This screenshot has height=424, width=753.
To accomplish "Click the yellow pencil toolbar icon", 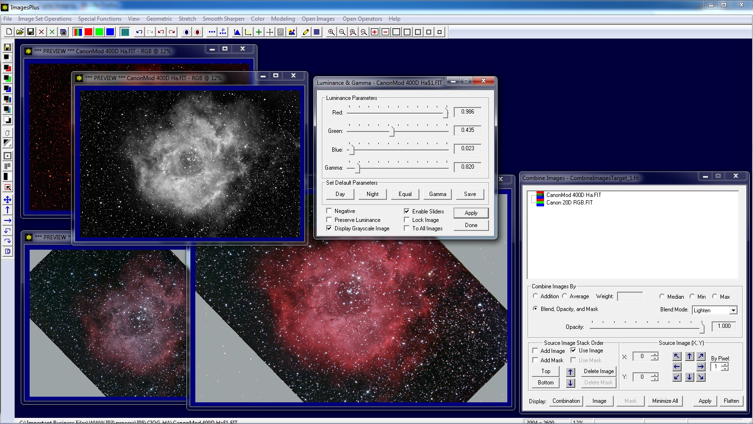I will [306, 32].
